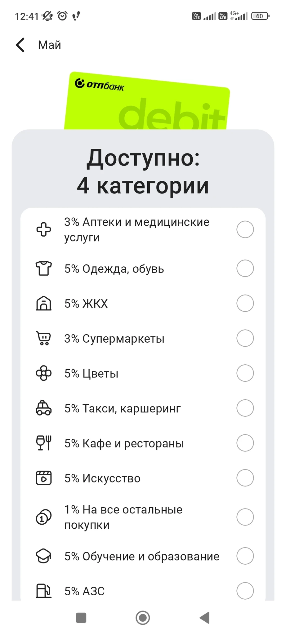
Task: Select the 3% Супермаркеты radio button
Action: pos(245,338)
